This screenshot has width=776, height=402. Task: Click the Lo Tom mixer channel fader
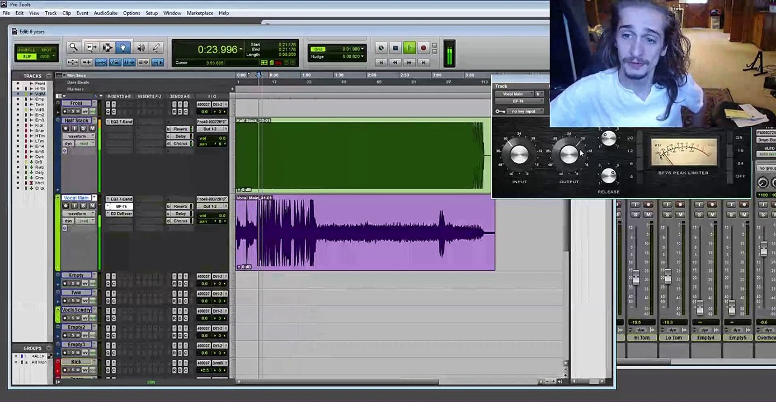click(x=667, y=277)
